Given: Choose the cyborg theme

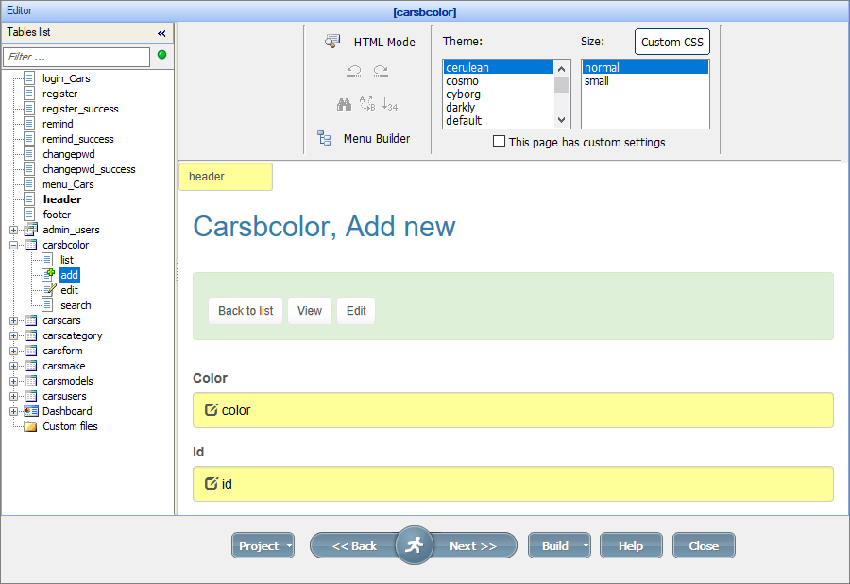Looking at the screenshot, I should [464, 94].
